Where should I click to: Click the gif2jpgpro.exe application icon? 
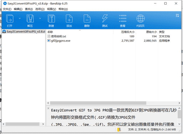49,41
